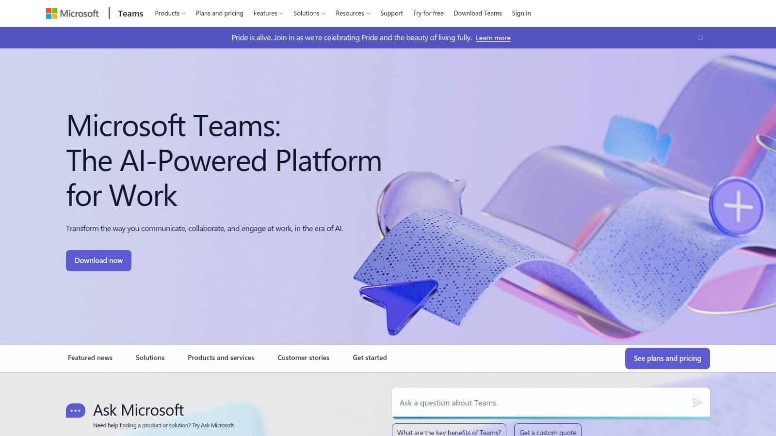Image resolution: width=776 pixels, height=436 pixels.
Task: Jump to Solutions section in sub-navigation
Action: [150, 358]
